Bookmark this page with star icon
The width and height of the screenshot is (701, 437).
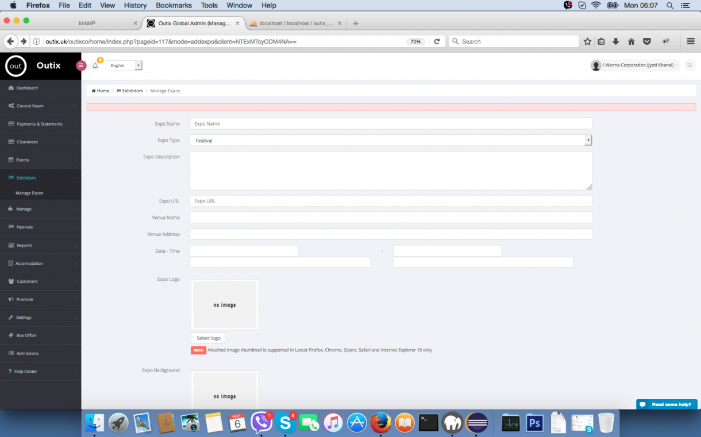(x=587, y=41)
